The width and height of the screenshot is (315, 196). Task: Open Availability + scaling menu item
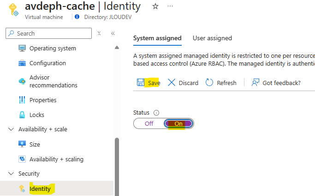pos(57,159)
